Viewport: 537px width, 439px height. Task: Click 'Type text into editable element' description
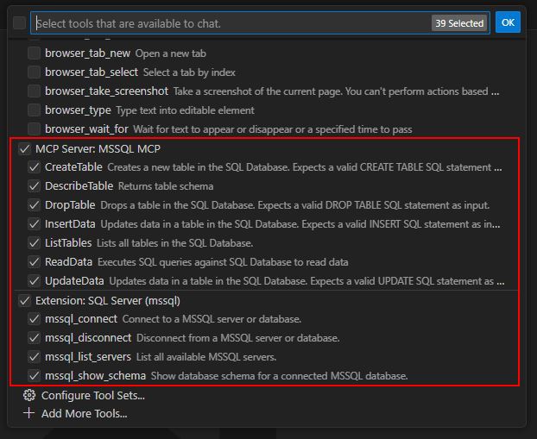(x=186, y=110)
